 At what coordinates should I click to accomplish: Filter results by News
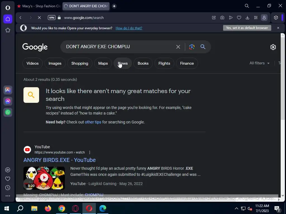pos(123,63)
